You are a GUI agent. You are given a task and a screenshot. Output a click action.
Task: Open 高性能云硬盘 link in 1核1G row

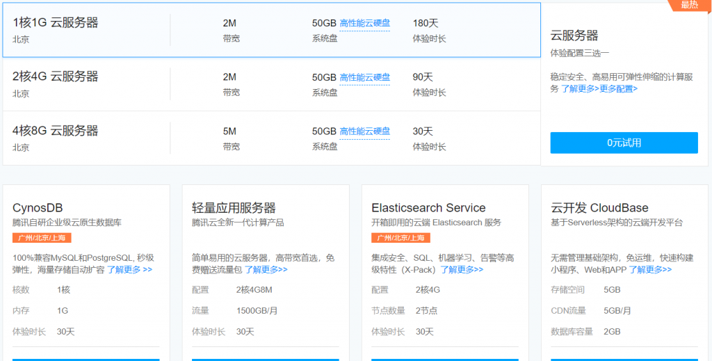(364, 23)
